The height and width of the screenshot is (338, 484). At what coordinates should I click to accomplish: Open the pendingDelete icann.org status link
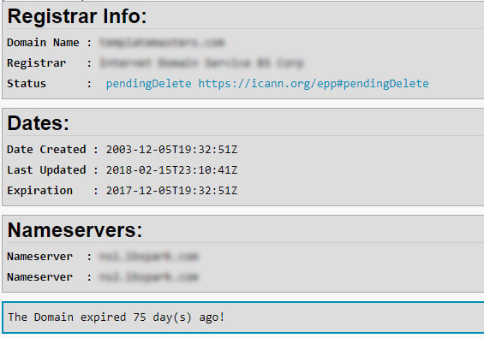pos(267,84)
